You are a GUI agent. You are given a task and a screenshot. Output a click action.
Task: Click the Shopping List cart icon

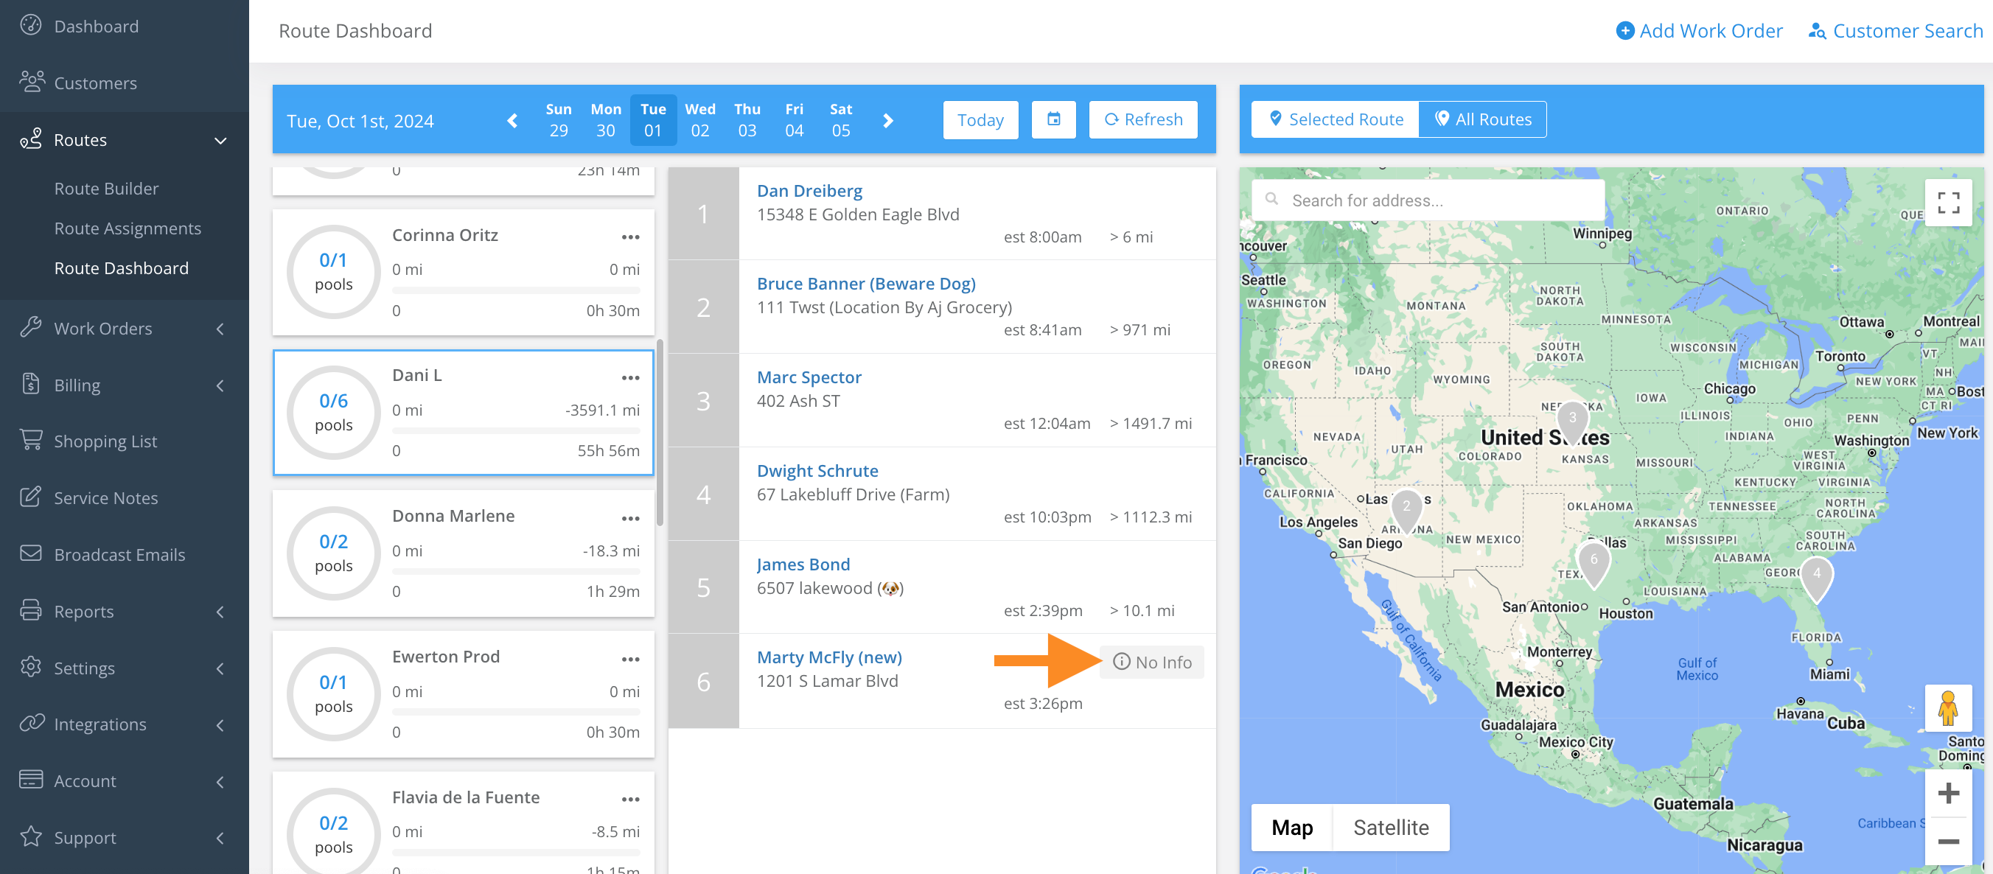click(x=31, y=440)
